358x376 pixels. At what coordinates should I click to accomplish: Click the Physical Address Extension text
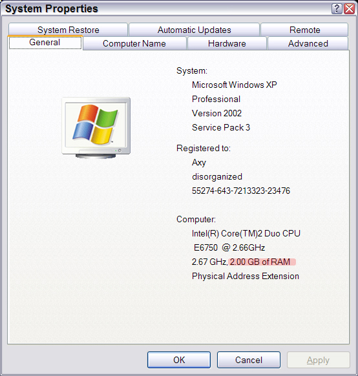246,276
